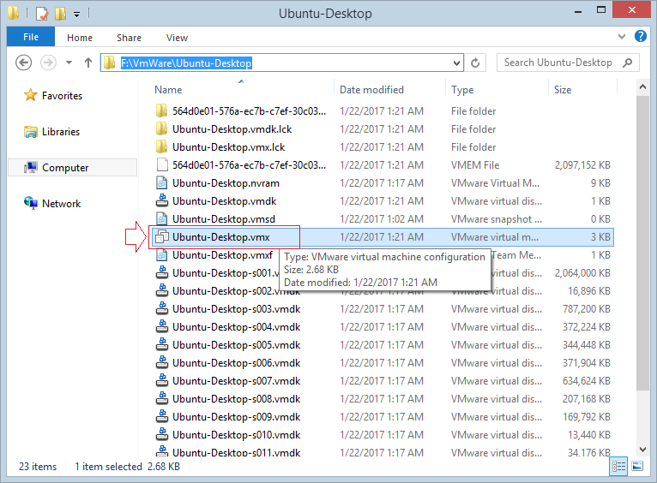Expand the address bar history dropdown
657x483 pixels.
click(x=456, y=63)
